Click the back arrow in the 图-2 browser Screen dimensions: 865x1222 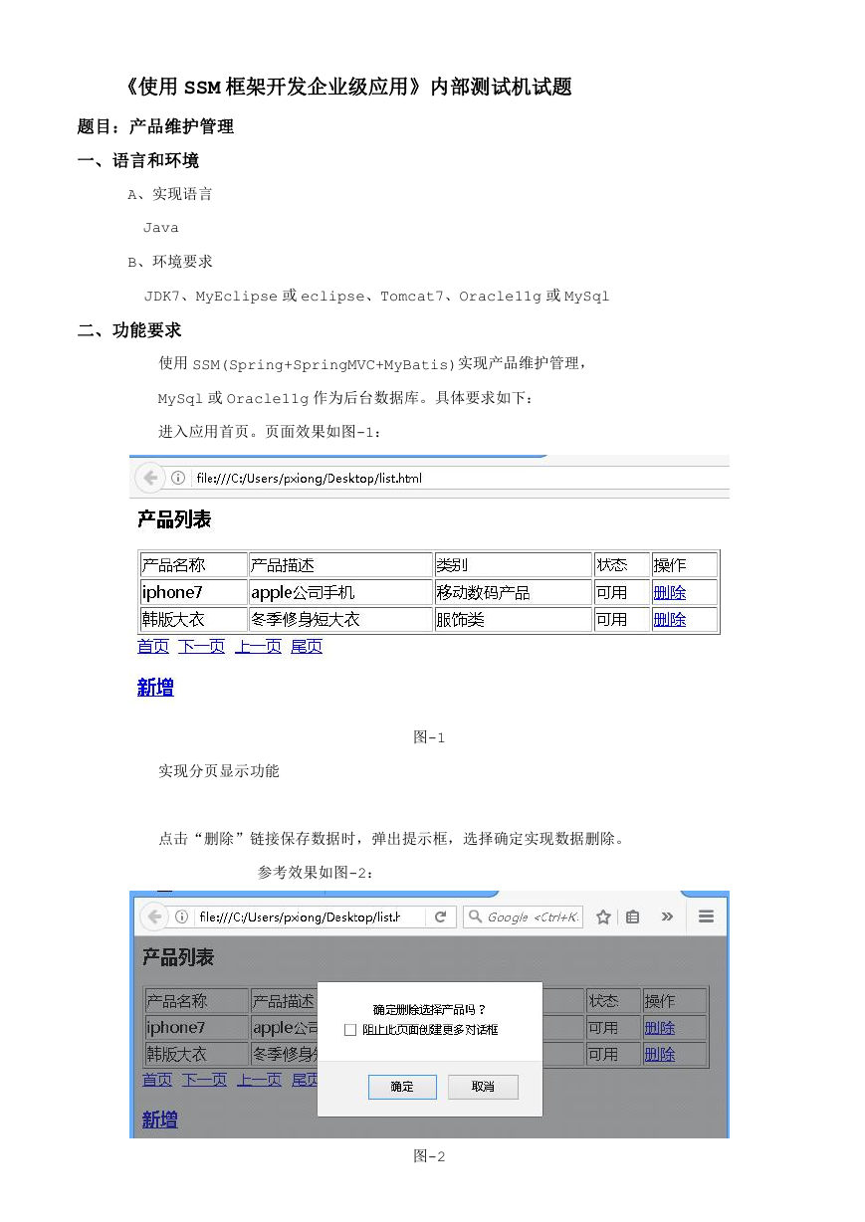pyautogui.click(x=153, y=916)
